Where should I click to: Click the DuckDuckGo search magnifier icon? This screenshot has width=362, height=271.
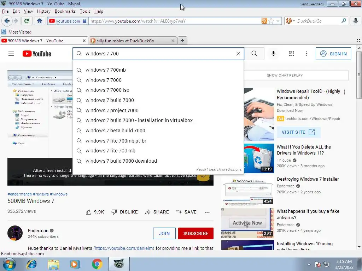344,21
